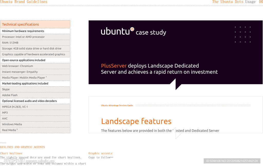Viewport: 263px width, 166px height.
Task: Click the dotted keyline beside Services Guide label
Action: (193, 105)
